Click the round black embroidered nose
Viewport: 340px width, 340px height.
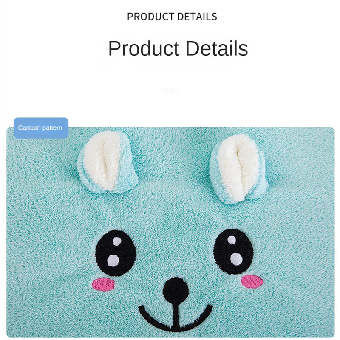pos(176,290)
